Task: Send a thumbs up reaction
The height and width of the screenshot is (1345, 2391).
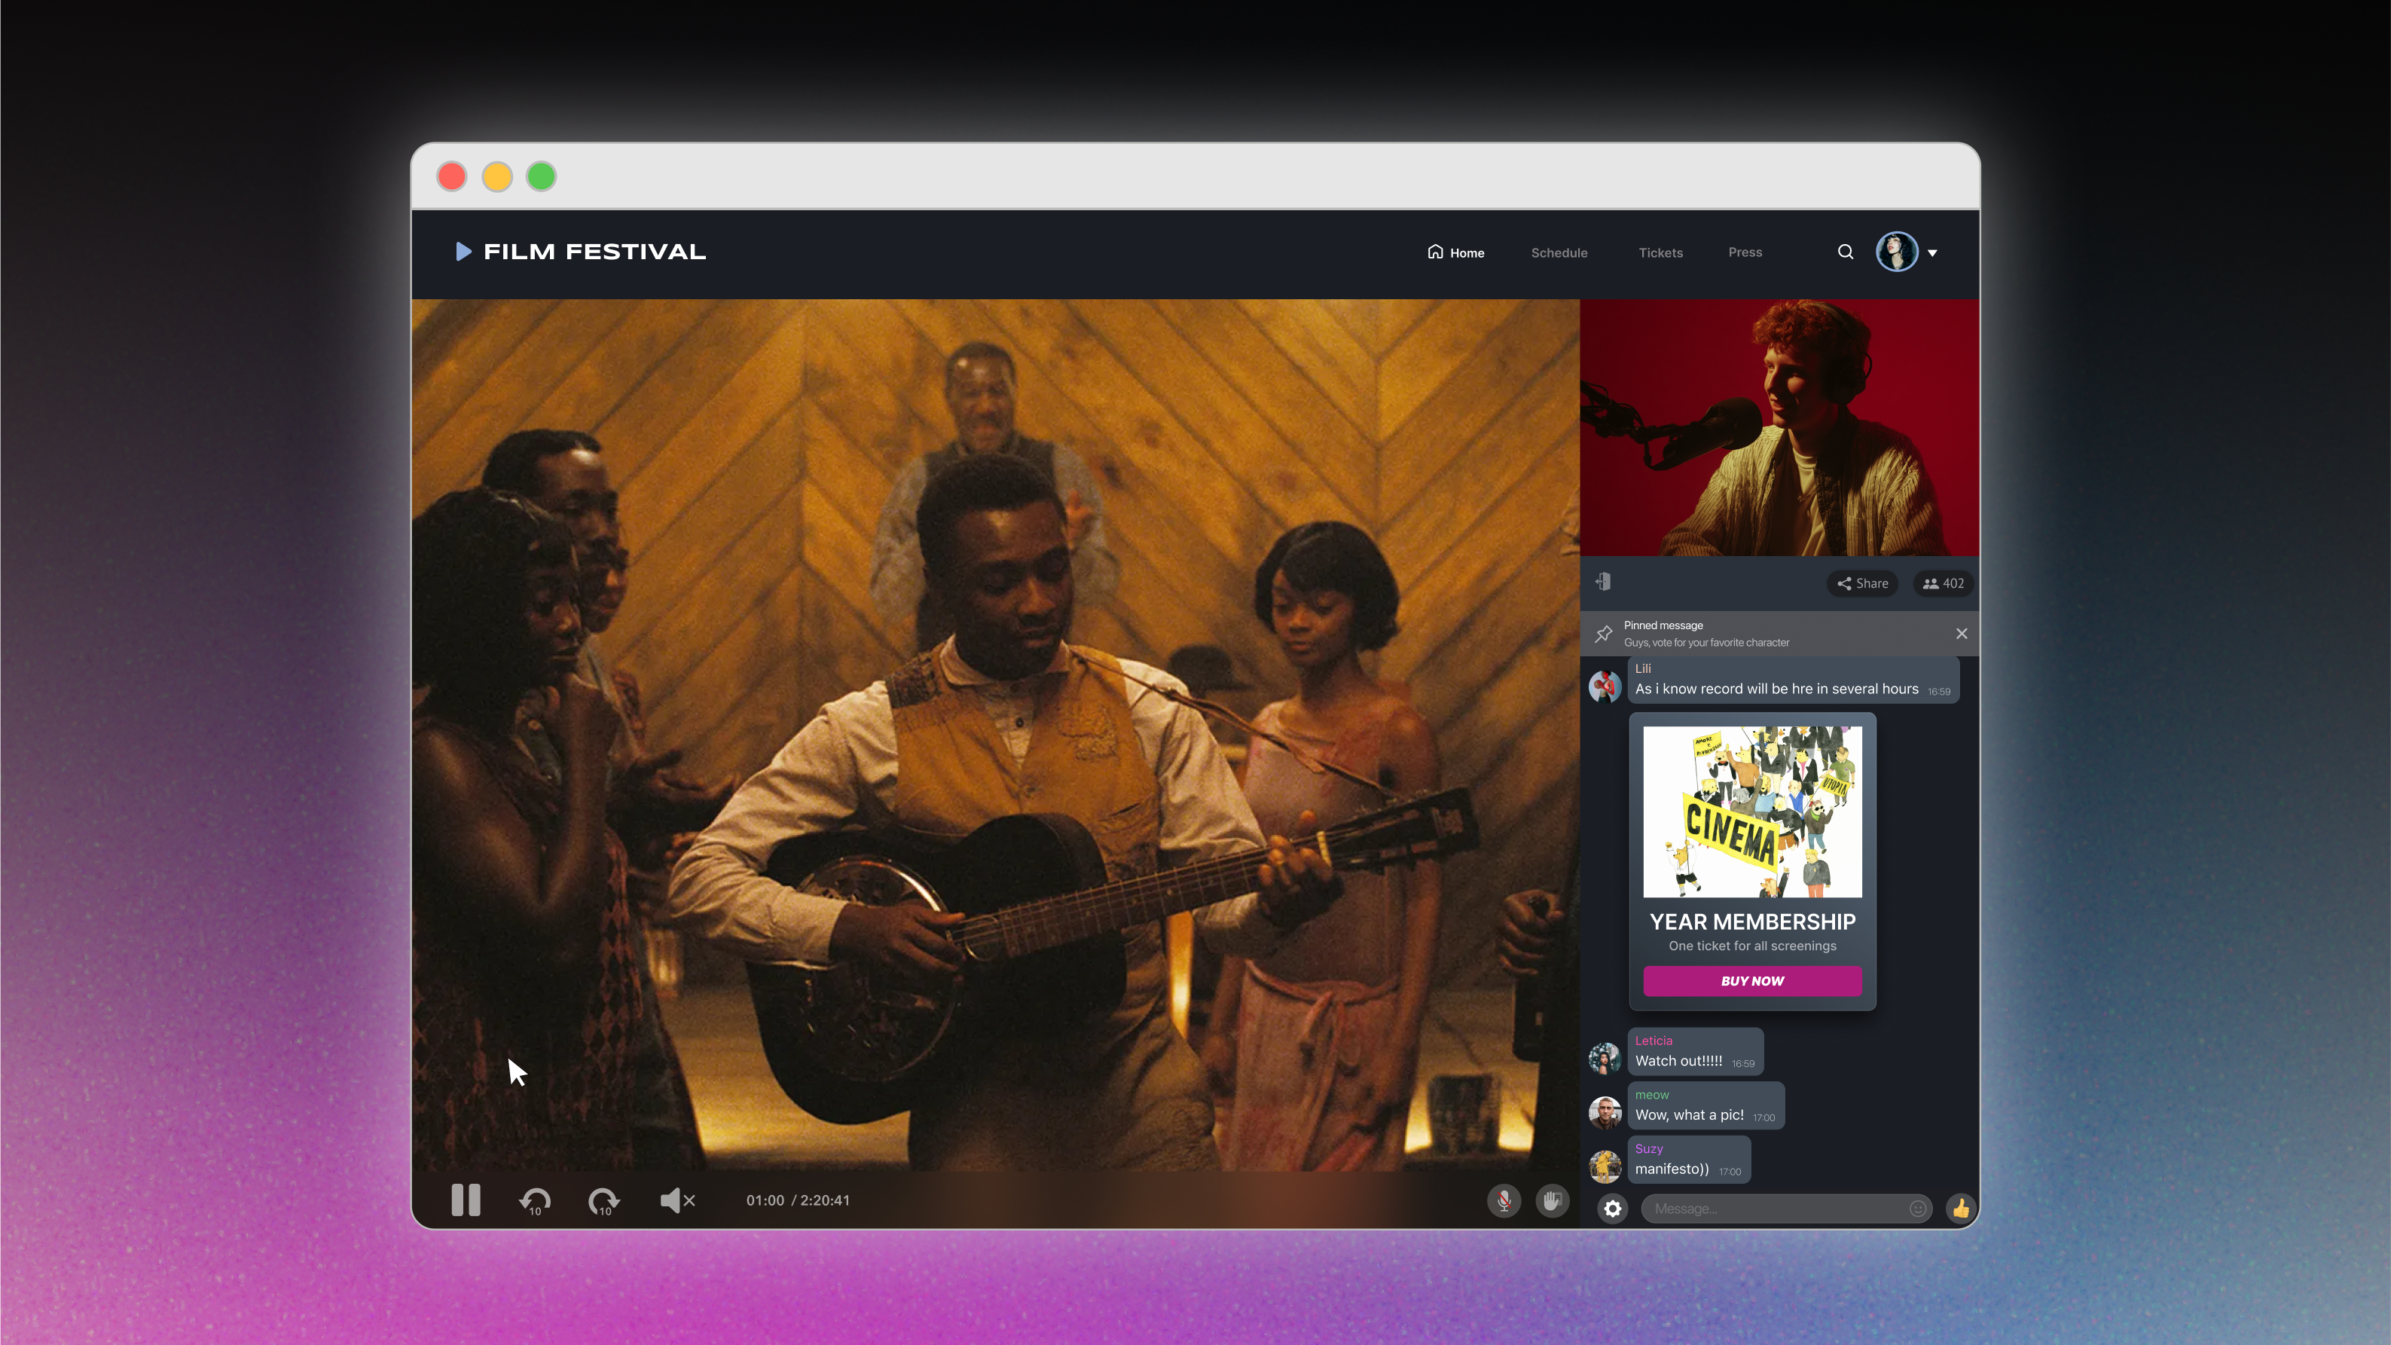Action: tap(1960, 1209)
